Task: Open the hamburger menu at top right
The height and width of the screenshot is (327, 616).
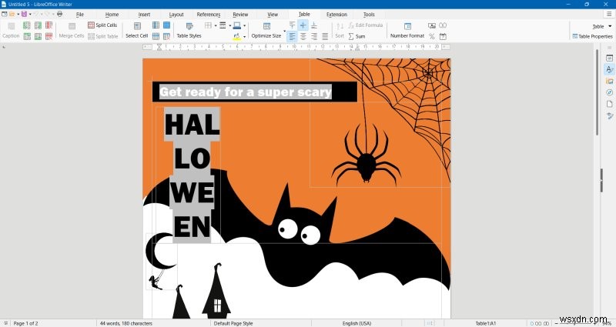Action: click(x=609, y=14)
